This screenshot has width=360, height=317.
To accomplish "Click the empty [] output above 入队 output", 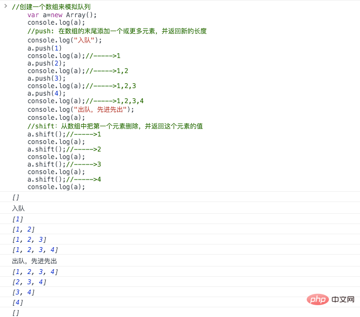I will pos(180,197).
